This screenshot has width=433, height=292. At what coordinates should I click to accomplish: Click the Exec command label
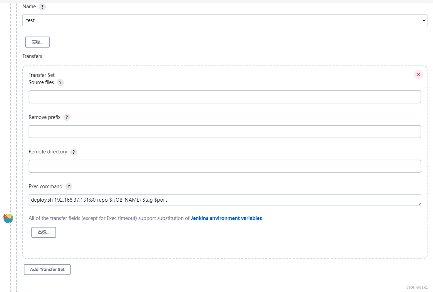(x=45, y=187)
